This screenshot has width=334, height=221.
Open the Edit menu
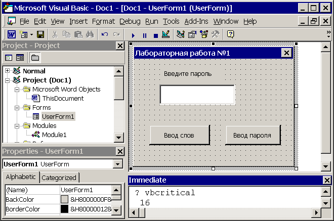pyautogui.click(x=40, y=21)
